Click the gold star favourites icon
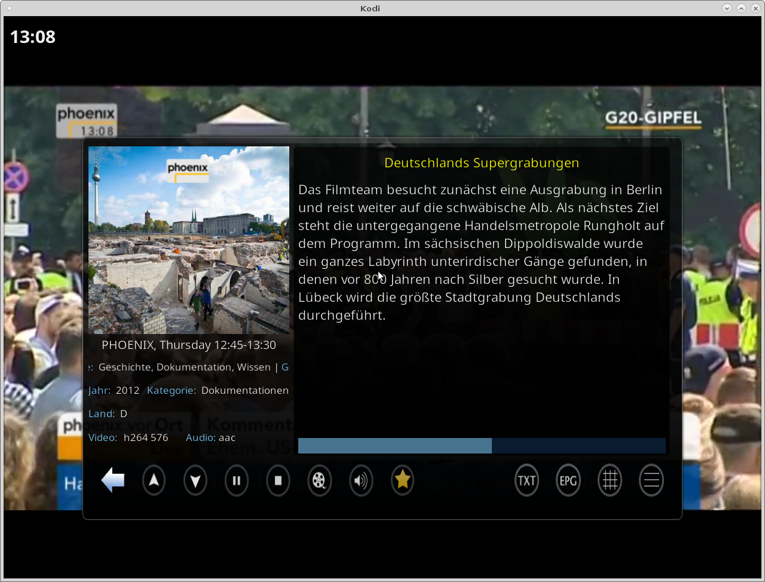Screen dimensions: 765x582 pyautogui.click(x=403, y=480)
